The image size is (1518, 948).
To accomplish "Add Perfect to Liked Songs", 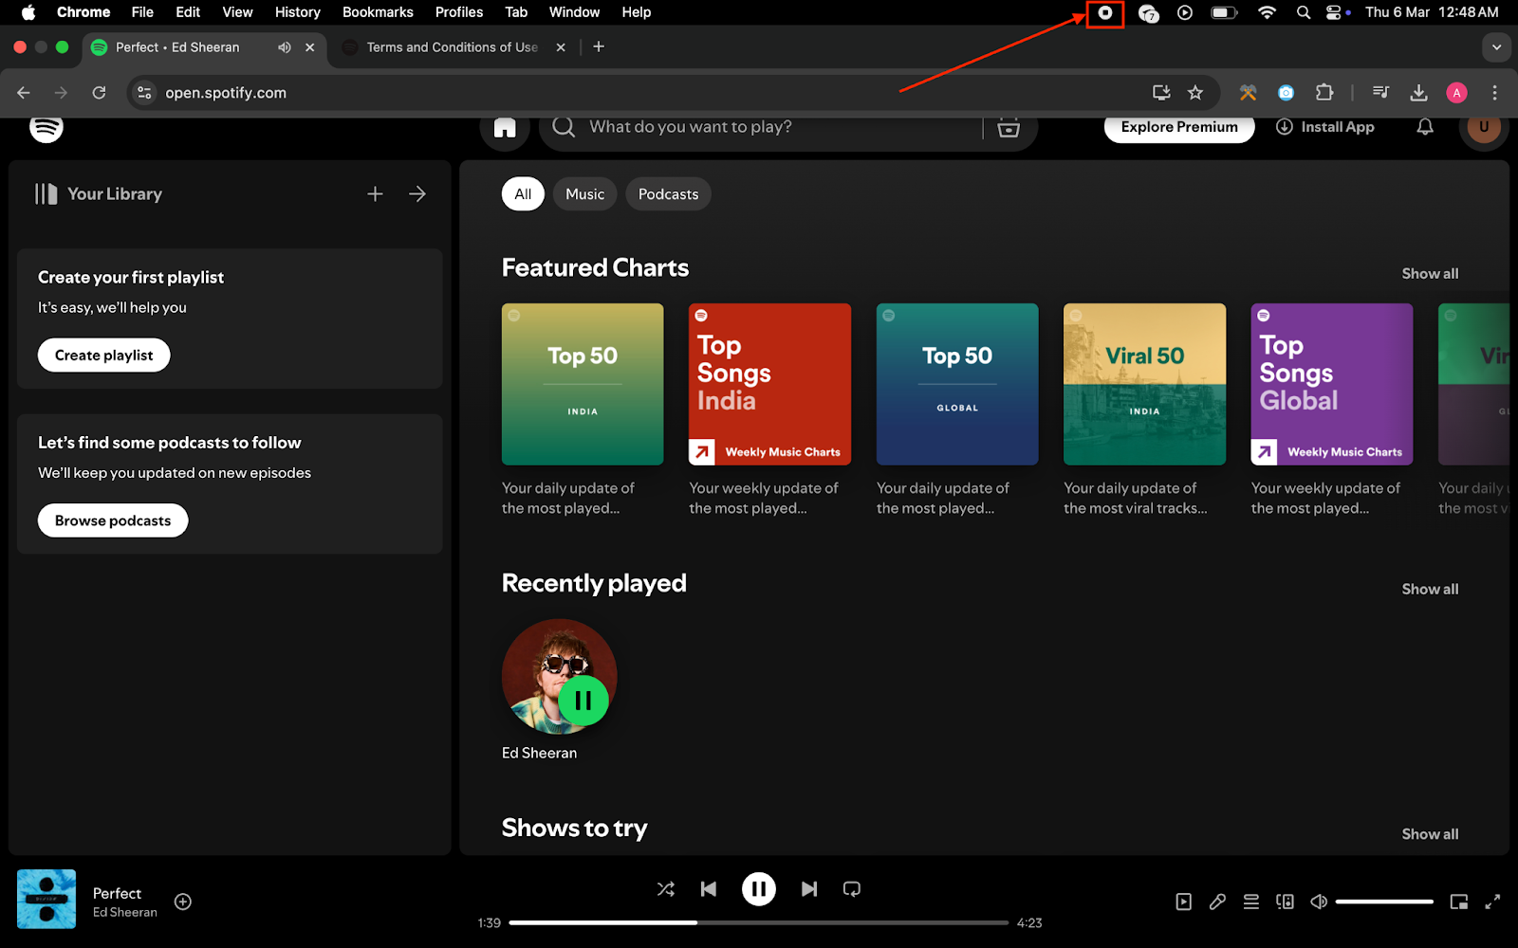I will click(x=183, y=902).
